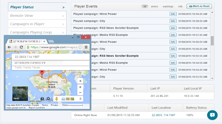Filter events by all
Image resolution: width=222 pixels, height=124 pixels.
point(145,7)
